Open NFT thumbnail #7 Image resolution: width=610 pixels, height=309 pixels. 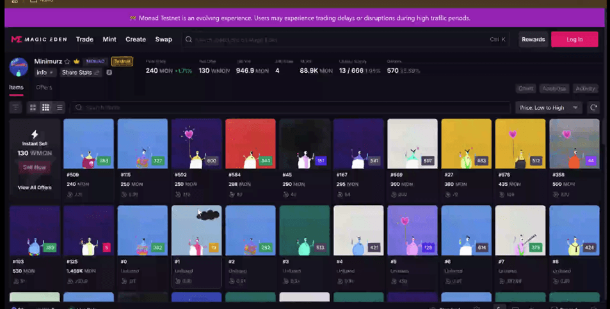point(520,230)
